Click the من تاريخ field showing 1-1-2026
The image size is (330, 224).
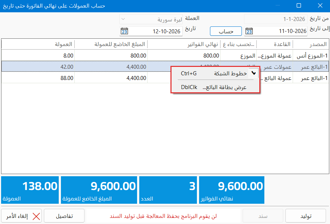pyautogui.click(x=276, y=19)
